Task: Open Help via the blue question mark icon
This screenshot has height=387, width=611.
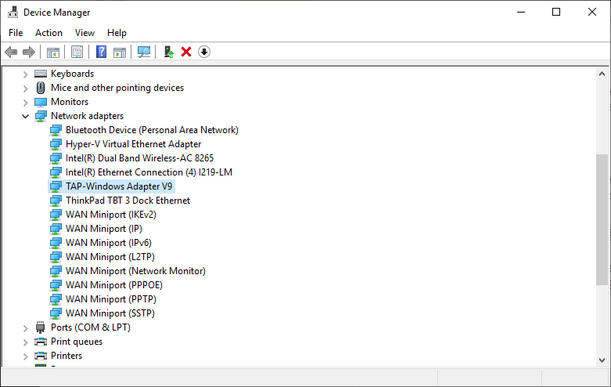Action: [x=102, y=52]
